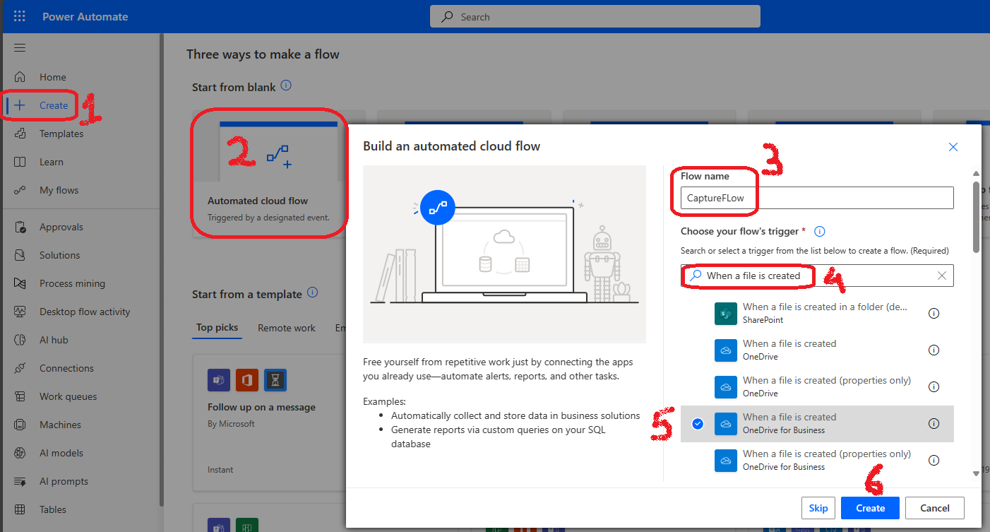Click info icon beside Choose your flow's trigger
The width and height of the screenshot is (990, 532).
[x=820, y=231]
